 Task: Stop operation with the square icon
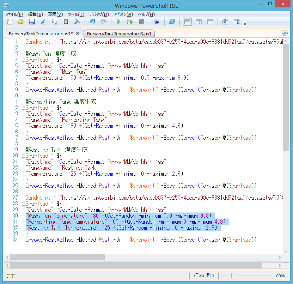142,22
